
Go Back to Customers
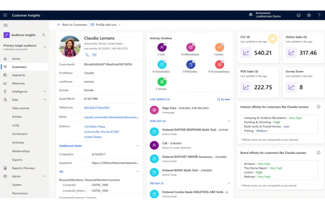(x=72, y=25)
